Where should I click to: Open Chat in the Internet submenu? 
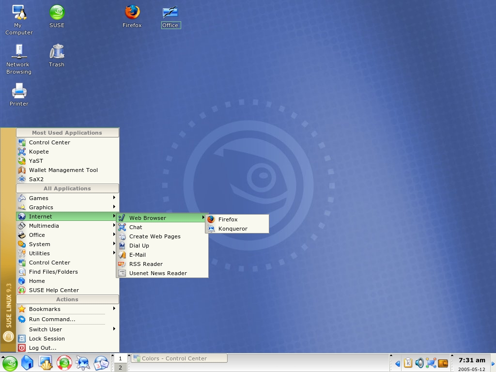162,227
